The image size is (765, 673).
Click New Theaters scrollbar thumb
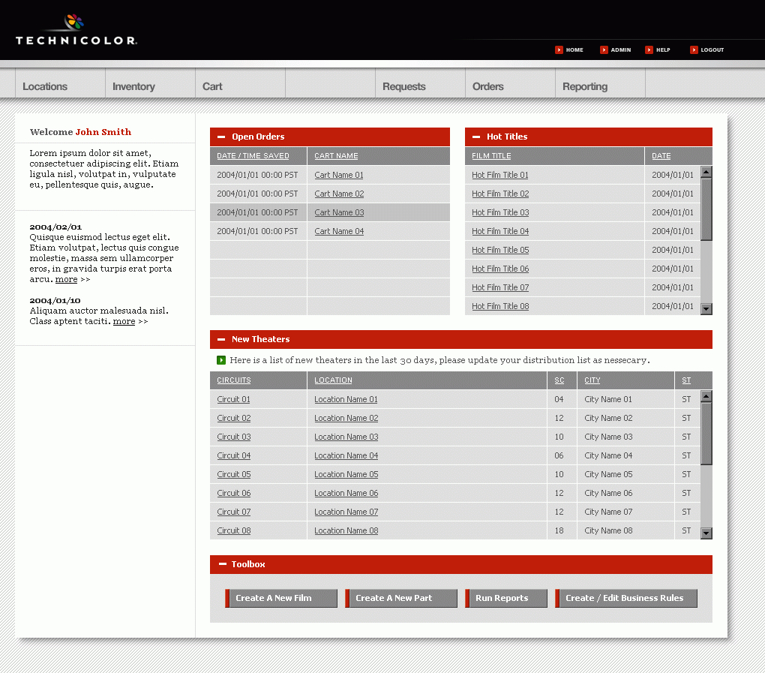[706, 434]
